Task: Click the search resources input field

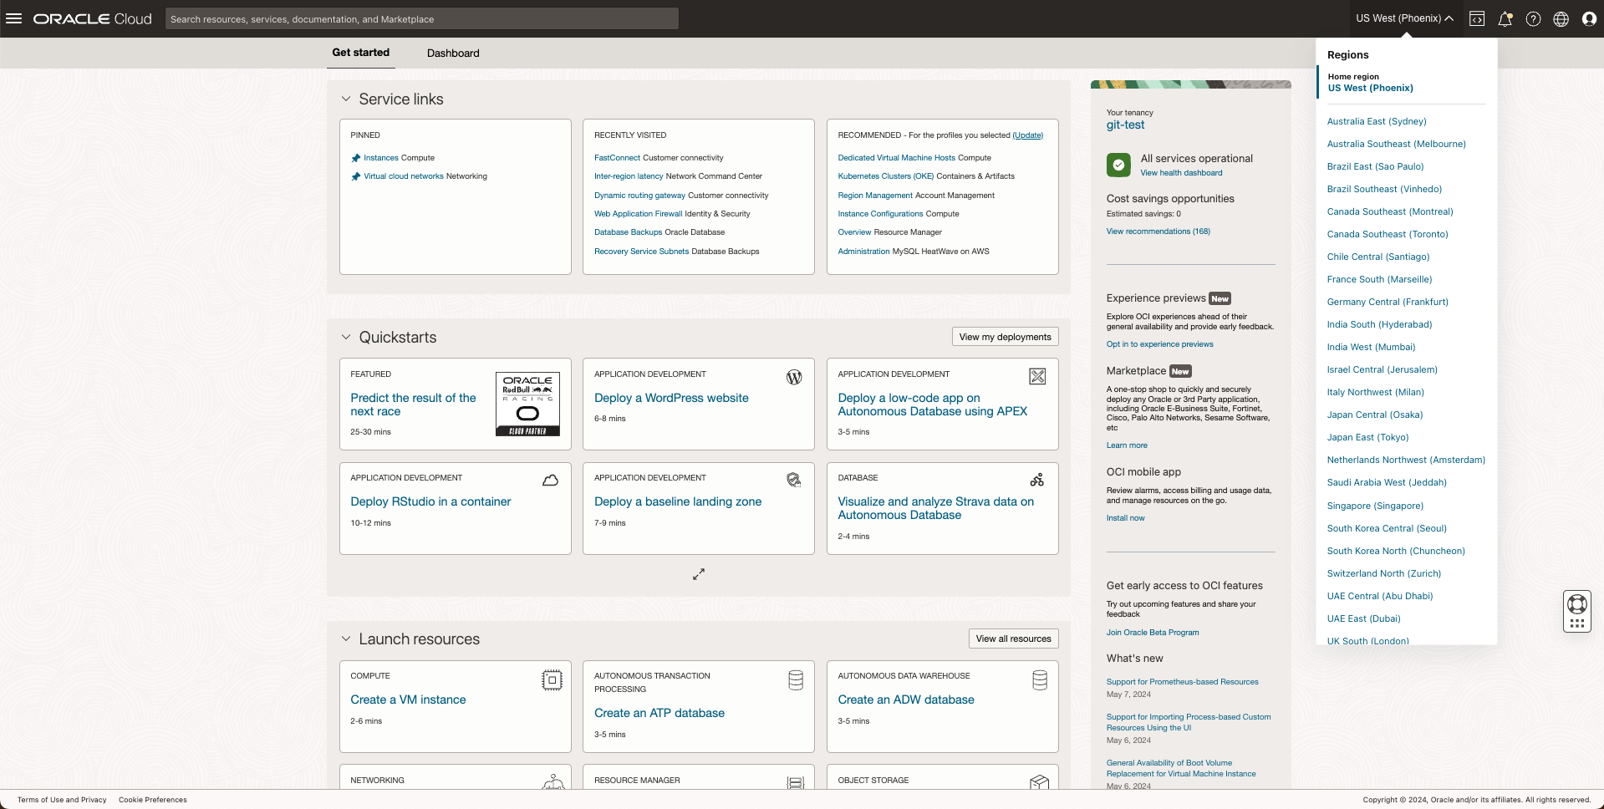Action: 421,19
